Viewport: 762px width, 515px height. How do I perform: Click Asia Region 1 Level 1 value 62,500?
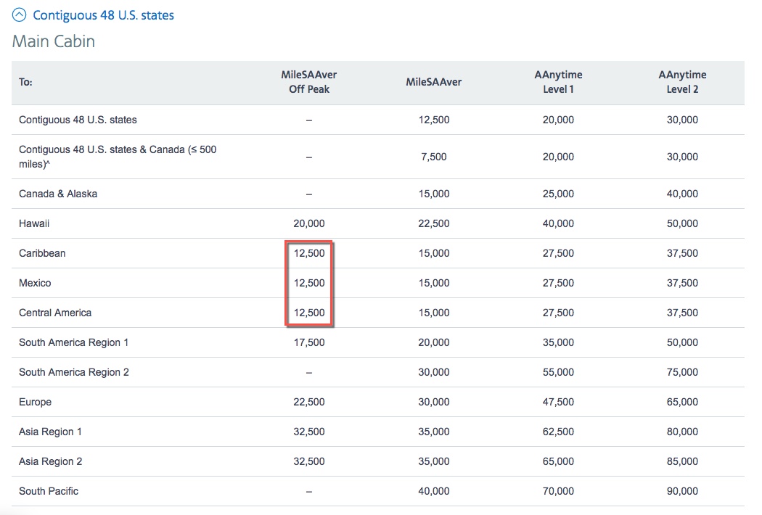pos(558,432)
